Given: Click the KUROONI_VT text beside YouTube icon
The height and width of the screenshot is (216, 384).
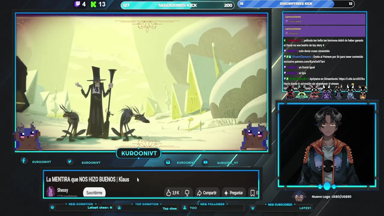Looking at the screenshot, I should pyautogui.click(x=228, y=163).
